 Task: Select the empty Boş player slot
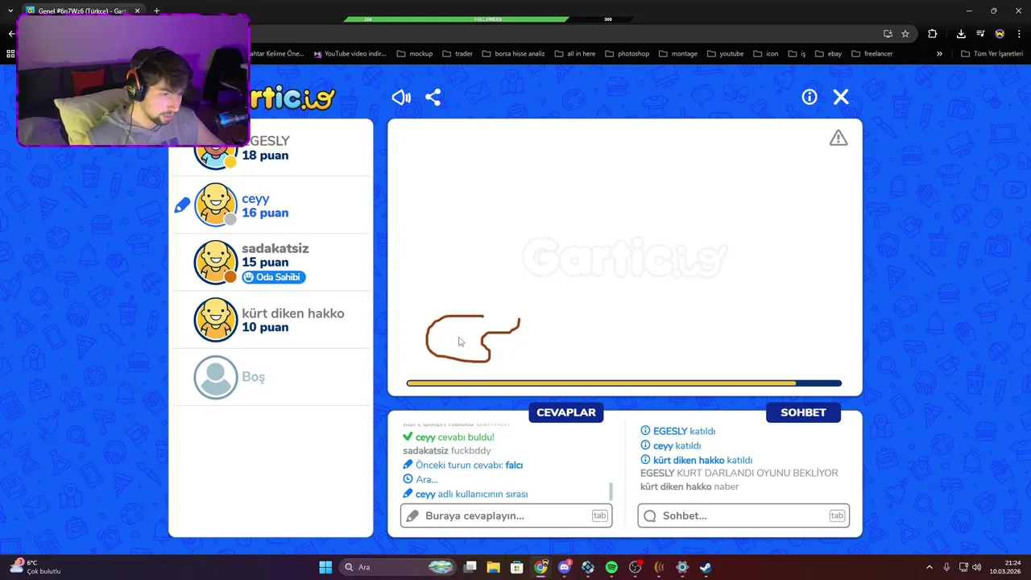click(x=271, y=377)
